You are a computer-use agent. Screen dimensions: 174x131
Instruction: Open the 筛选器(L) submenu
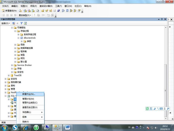pos(30,112)
